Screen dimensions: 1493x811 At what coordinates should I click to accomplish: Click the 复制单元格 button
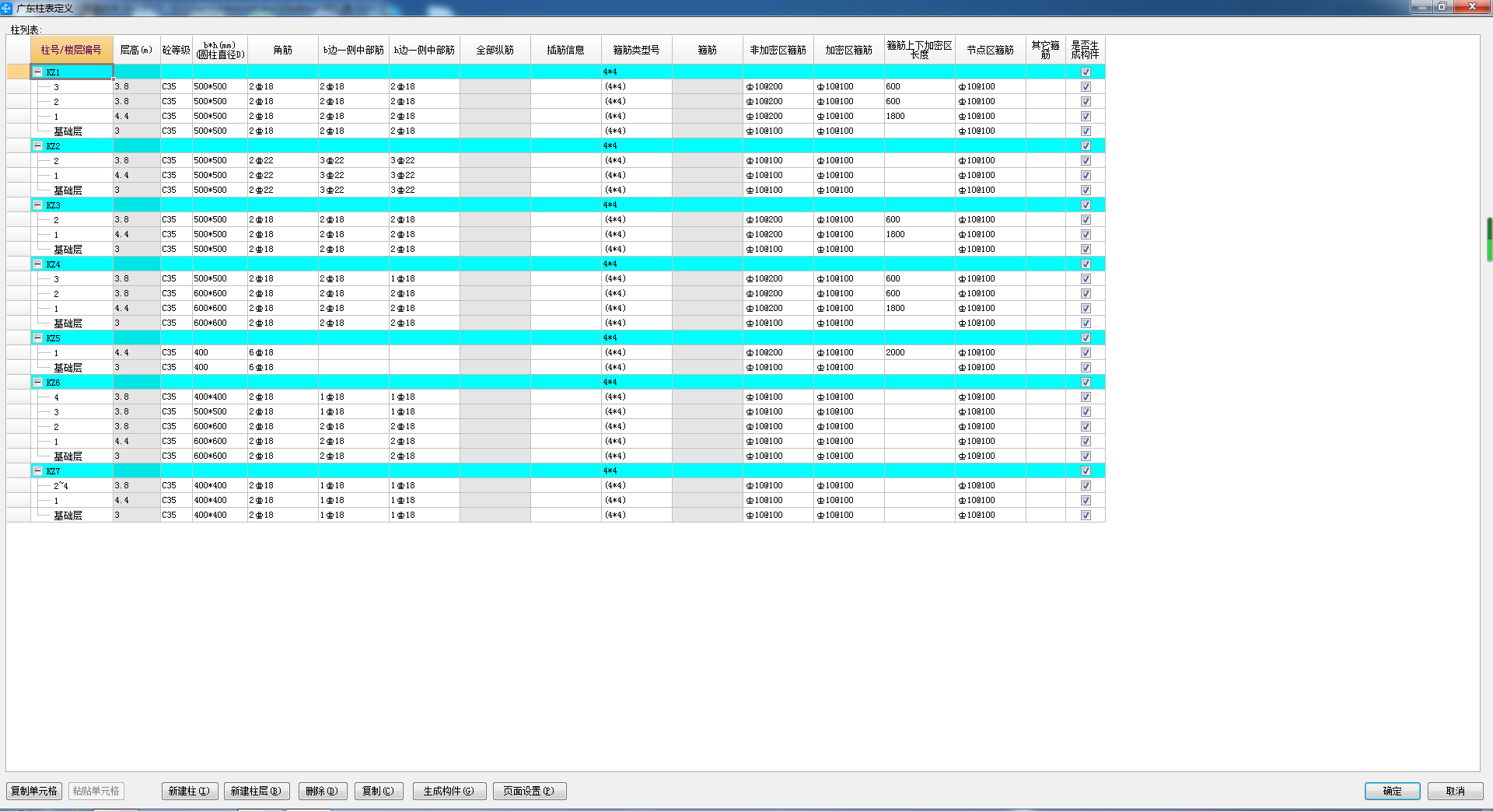coord(34,791)
